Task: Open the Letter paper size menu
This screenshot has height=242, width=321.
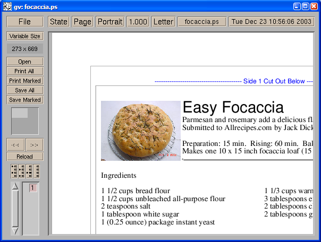Action: [163, 22]
